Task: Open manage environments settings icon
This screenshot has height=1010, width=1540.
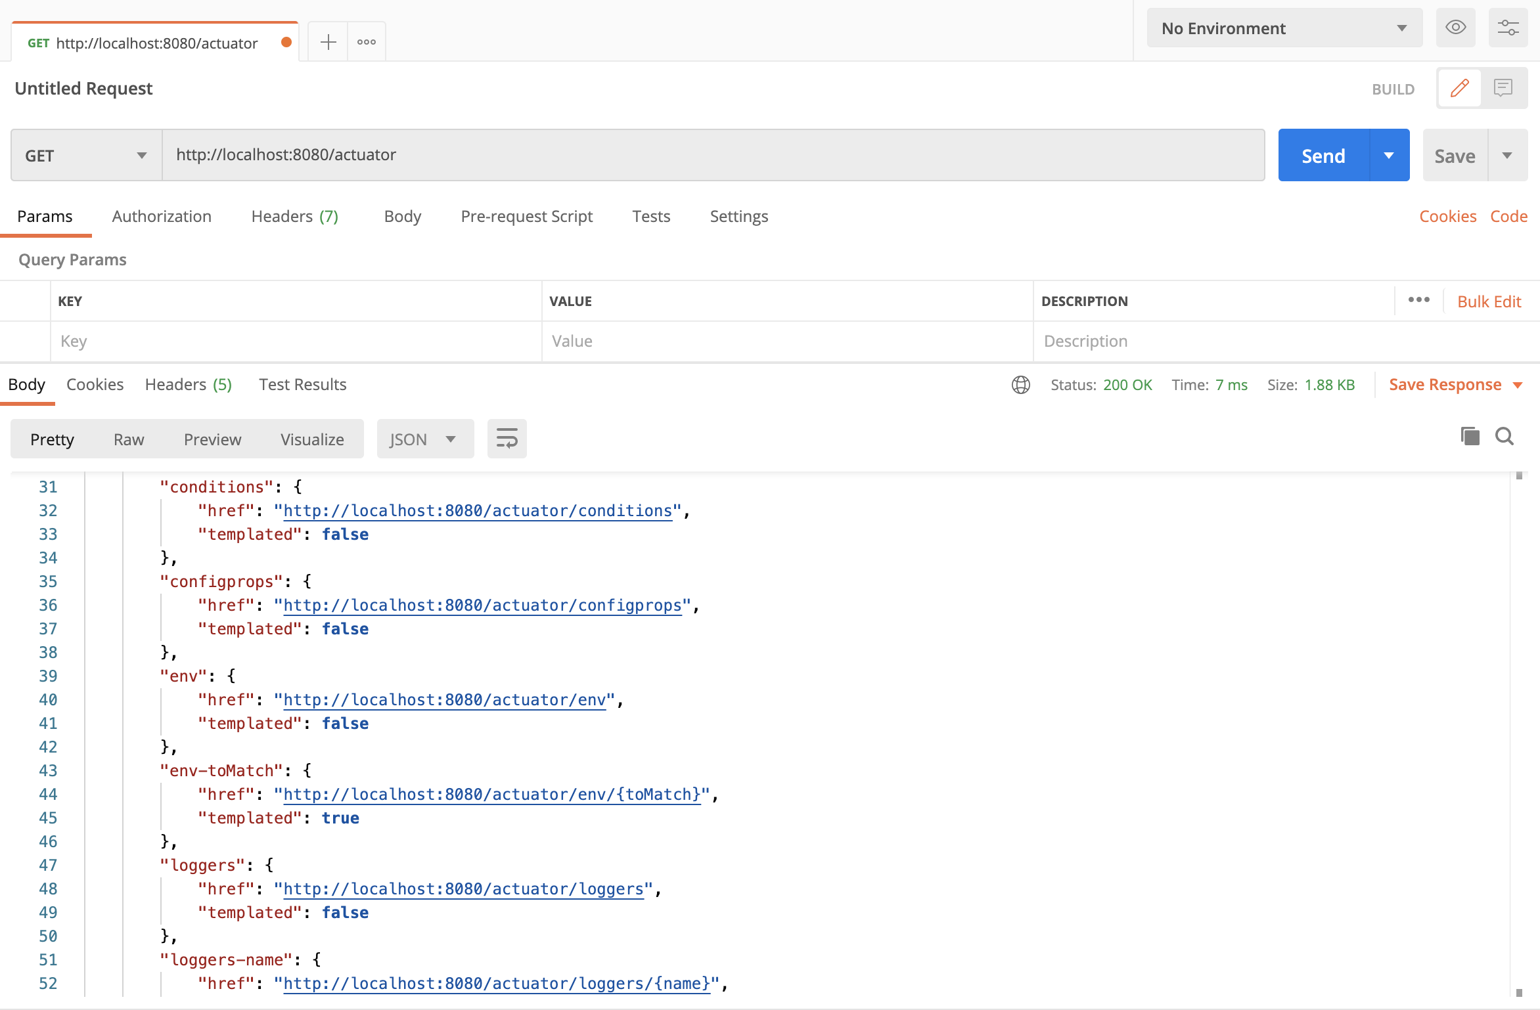Action: click(1508, 28)
